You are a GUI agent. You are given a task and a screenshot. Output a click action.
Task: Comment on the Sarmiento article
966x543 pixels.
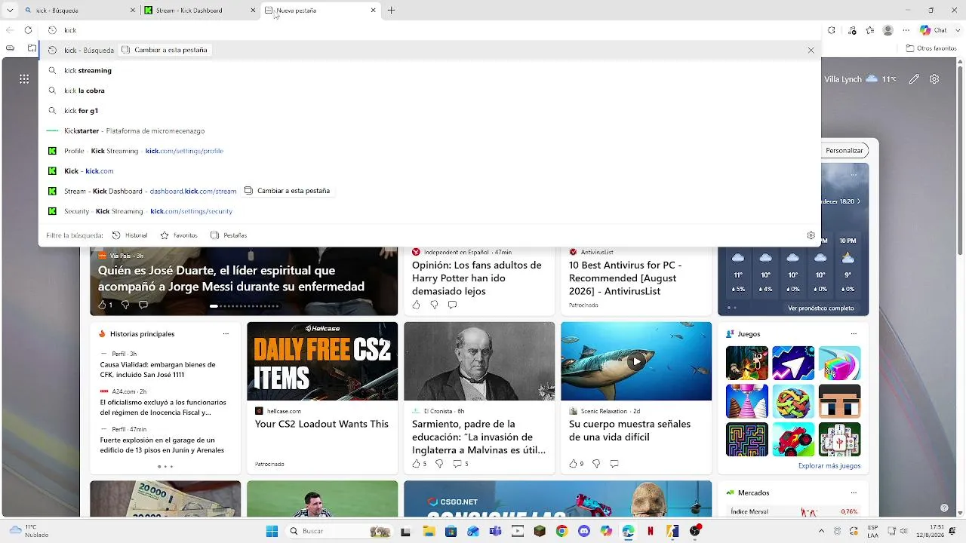(x=457, y=463)
